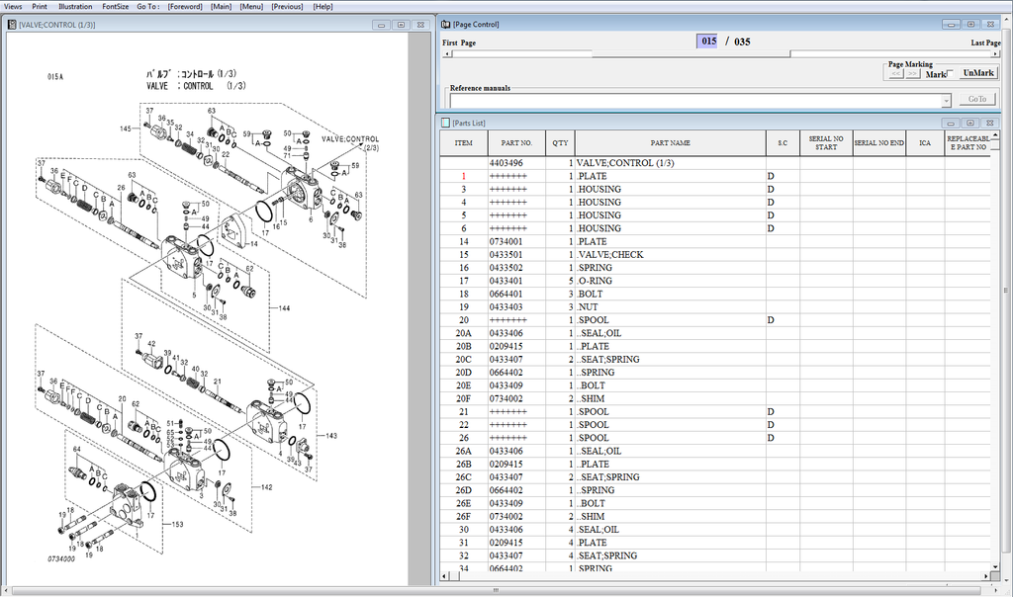Jump to the [Foreword] page
This screenshot has width=1013, height=597.
(x=185, y=6)
